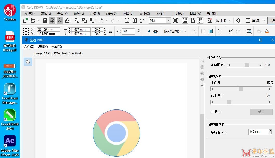Click the zoom-in plus icon beside preview

pyautogui.click(x=202, y=67)
